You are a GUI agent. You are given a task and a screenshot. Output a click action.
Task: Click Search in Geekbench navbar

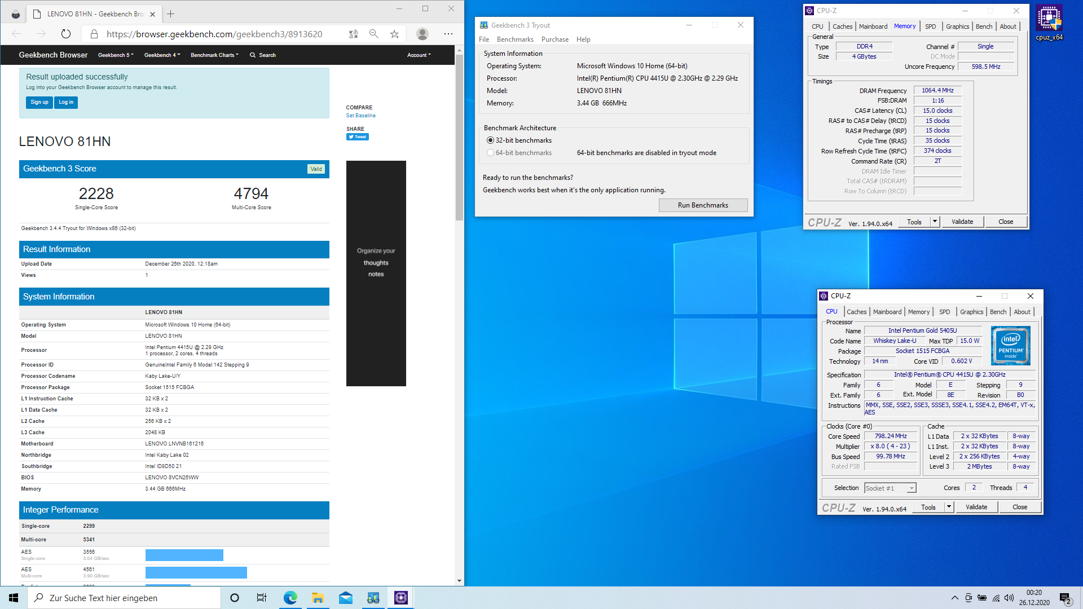click(263, 55)
